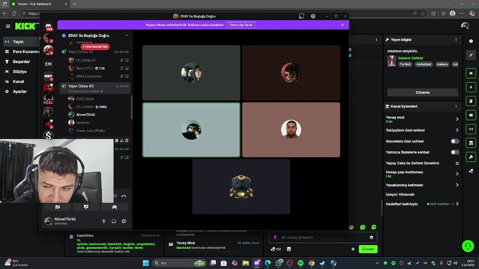Open Başarılar in Kick sidebar

pyautogui.click(x=21, y=62)
